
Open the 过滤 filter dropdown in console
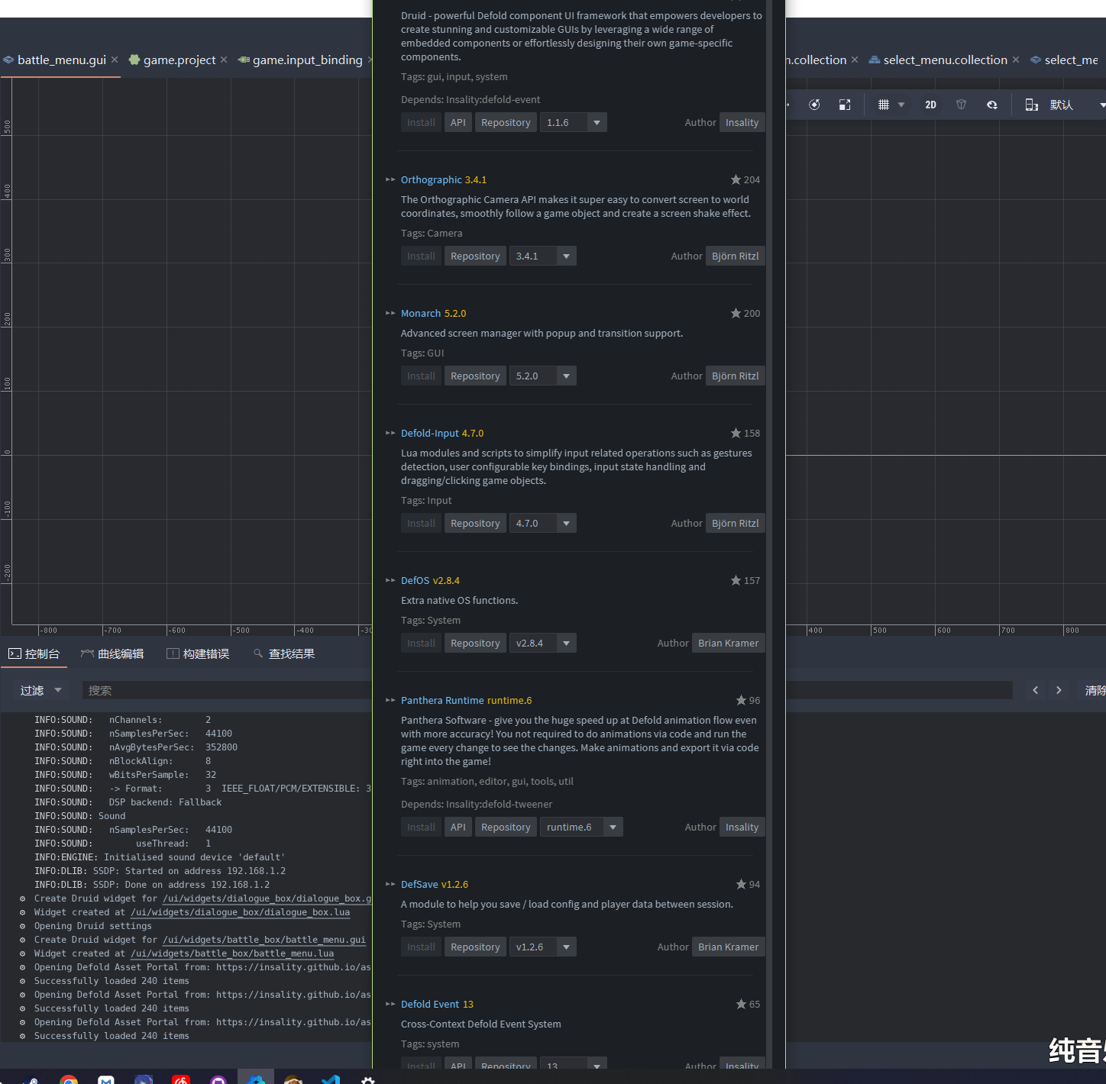[41, 690]
